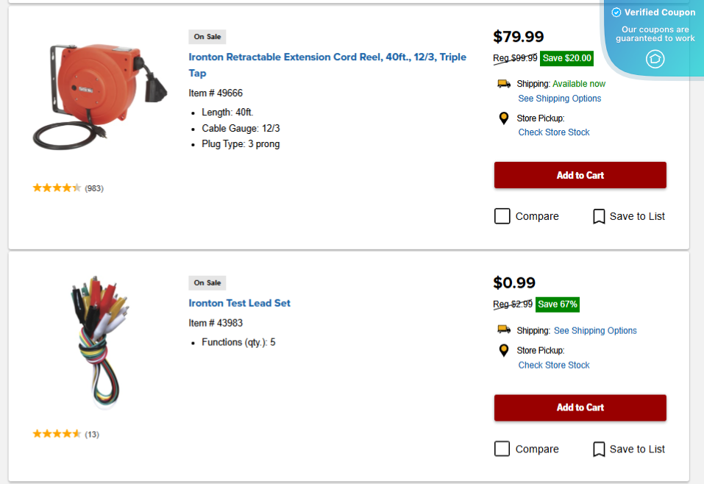Add the Ironton Extension Cord Reel to the cart
This screenshot has width=704, height=484.
tap(580, 175)
